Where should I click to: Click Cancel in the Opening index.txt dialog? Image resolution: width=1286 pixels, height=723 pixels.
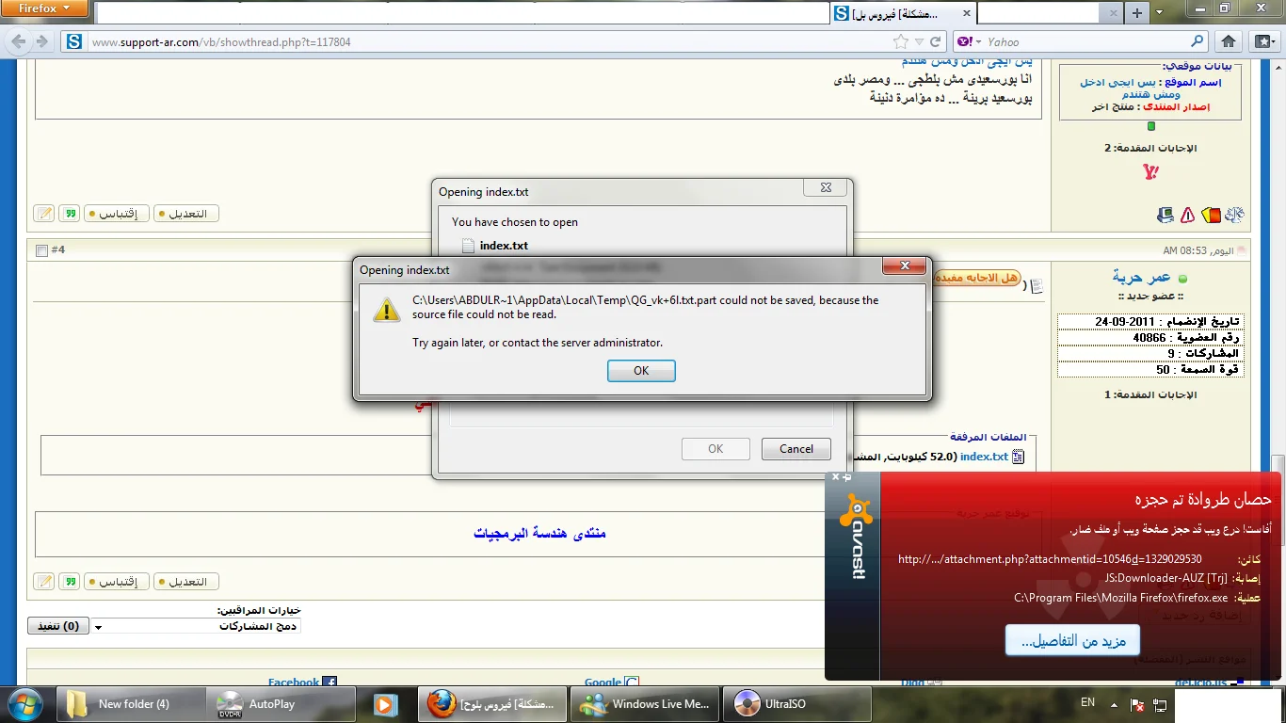click(x=796, y=449)
